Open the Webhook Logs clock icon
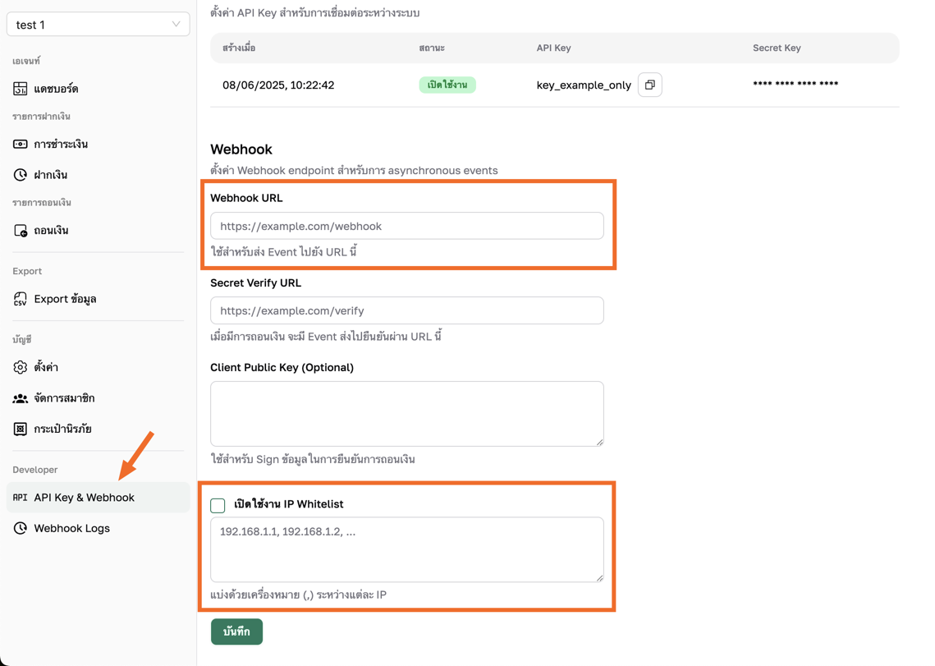935x666 pixels. click(21, 528)
